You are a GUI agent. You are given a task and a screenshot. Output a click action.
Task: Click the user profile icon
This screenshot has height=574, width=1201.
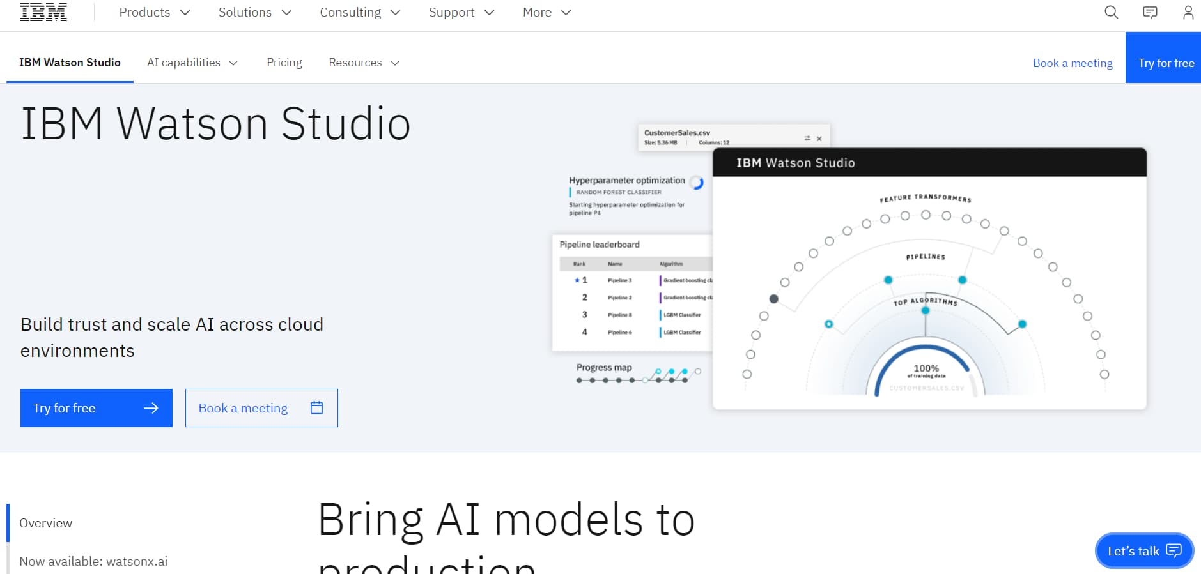click(x=1188, y=12)
